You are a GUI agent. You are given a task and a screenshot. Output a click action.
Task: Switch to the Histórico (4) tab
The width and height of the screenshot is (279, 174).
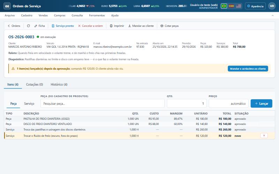[x=59, y=85]
